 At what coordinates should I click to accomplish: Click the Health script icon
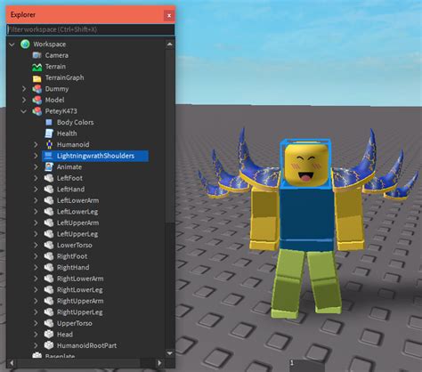tap(49, 133)
